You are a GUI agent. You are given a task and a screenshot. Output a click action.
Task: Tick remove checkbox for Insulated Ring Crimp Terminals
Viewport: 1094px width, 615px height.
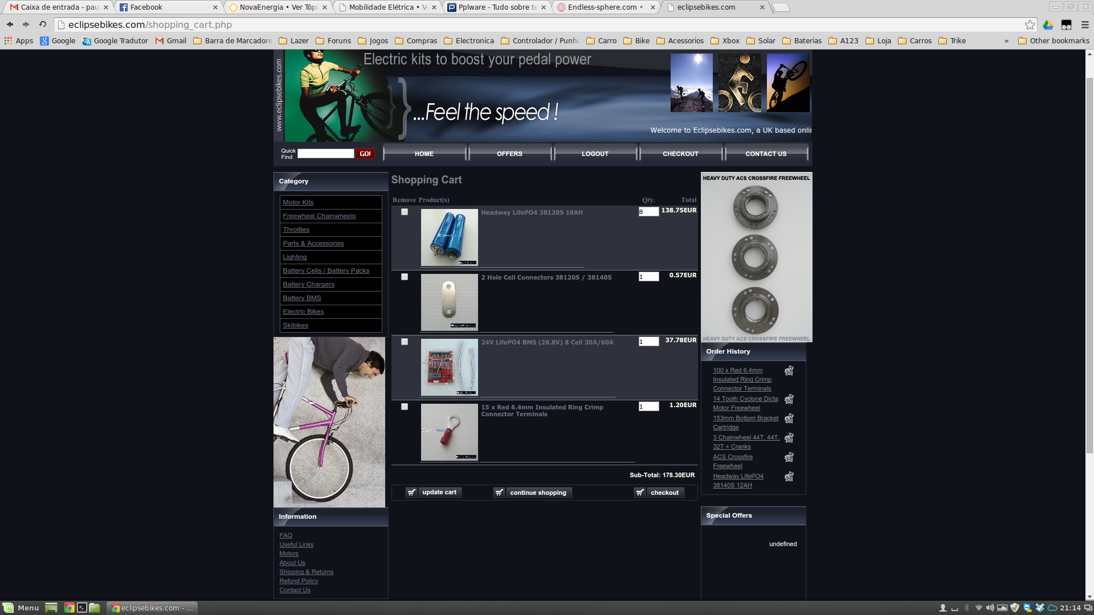(x=405, y=407)
